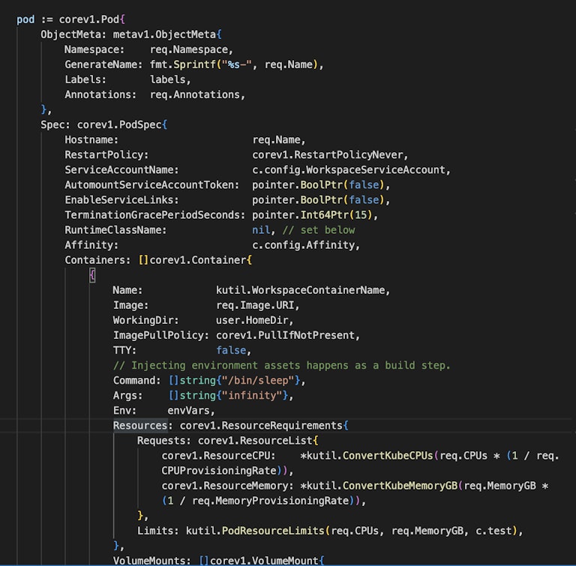This screenshot has width=576, height=566.
Task: Click 'req.Image.URI' value
Action: pyautogui.click(x=255, y=306)
